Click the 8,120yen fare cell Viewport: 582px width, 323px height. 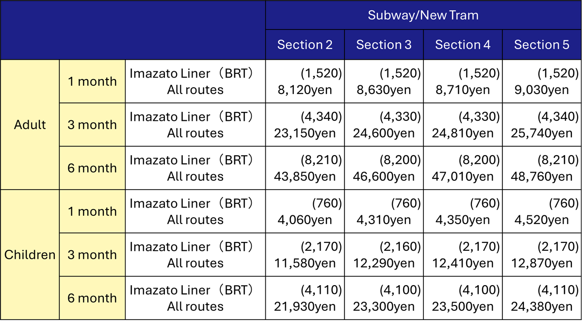[305, 81]
